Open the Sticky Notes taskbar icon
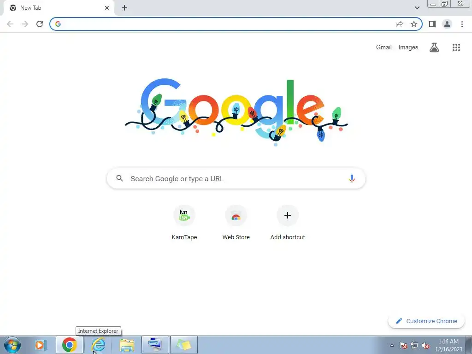Screen dimensions: 472x354 (184, 345)
